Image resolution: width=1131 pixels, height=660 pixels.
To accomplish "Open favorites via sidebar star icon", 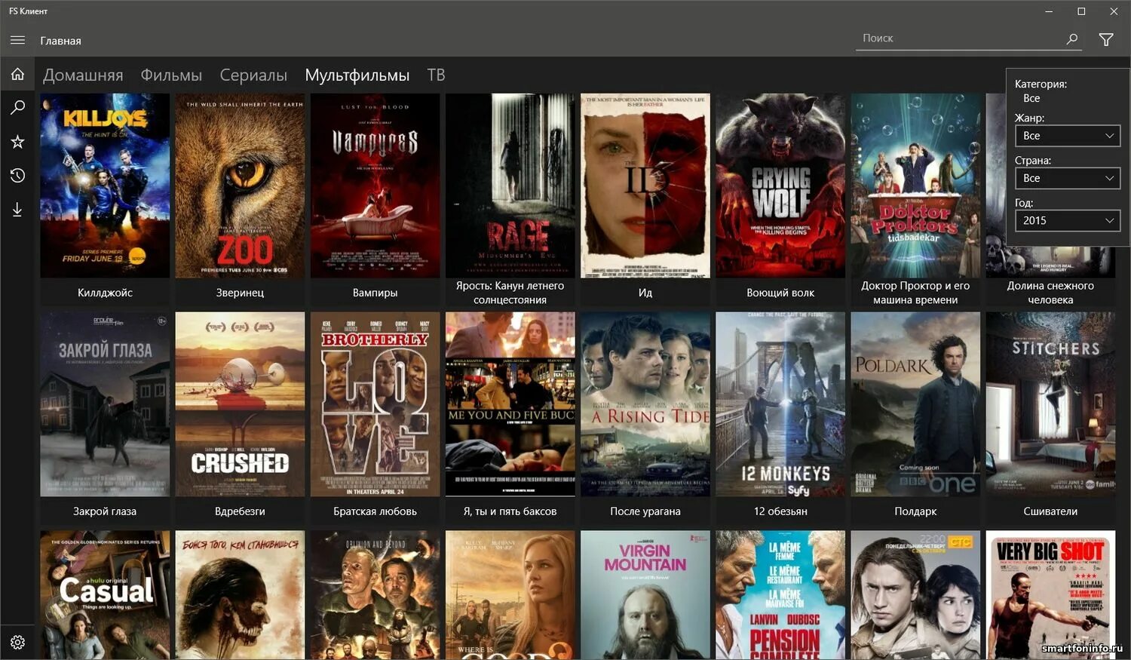I will 17,142.
